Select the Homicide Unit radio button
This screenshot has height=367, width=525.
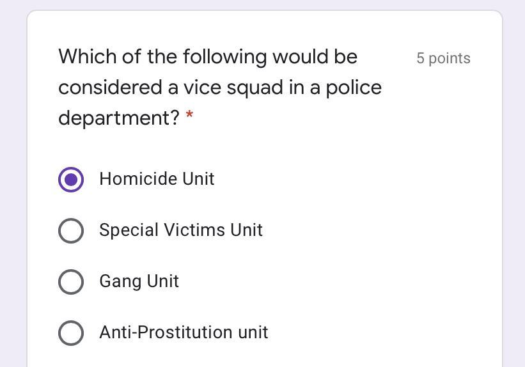tap(71, 179)
